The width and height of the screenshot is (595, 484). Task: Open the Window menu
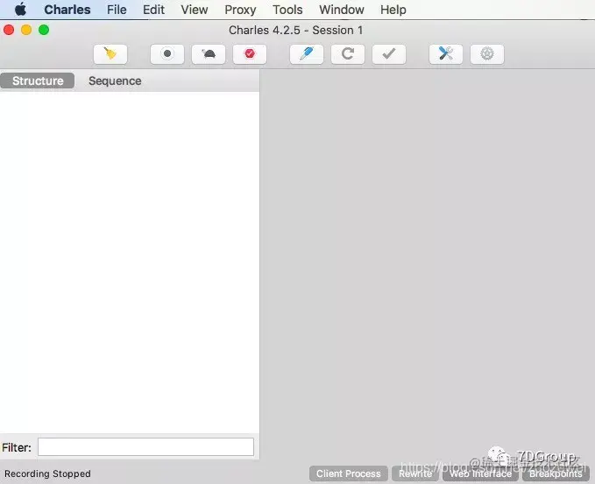point(342,10)
